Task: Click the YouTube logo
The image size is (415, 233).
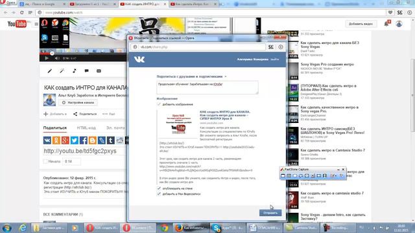Action: tap(17, 24)
